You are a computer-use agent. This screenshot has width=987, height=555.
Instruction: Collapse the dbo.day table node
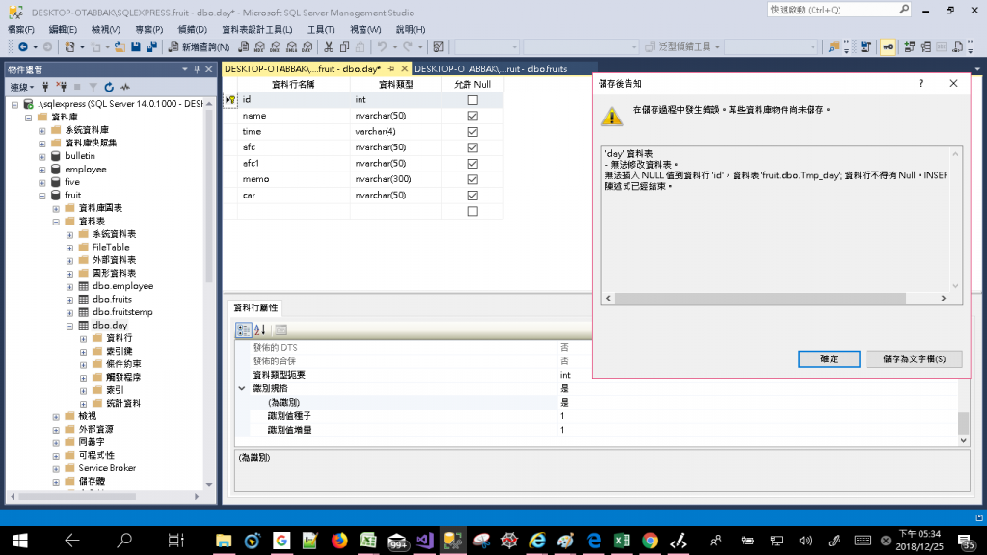coord(69,326)
